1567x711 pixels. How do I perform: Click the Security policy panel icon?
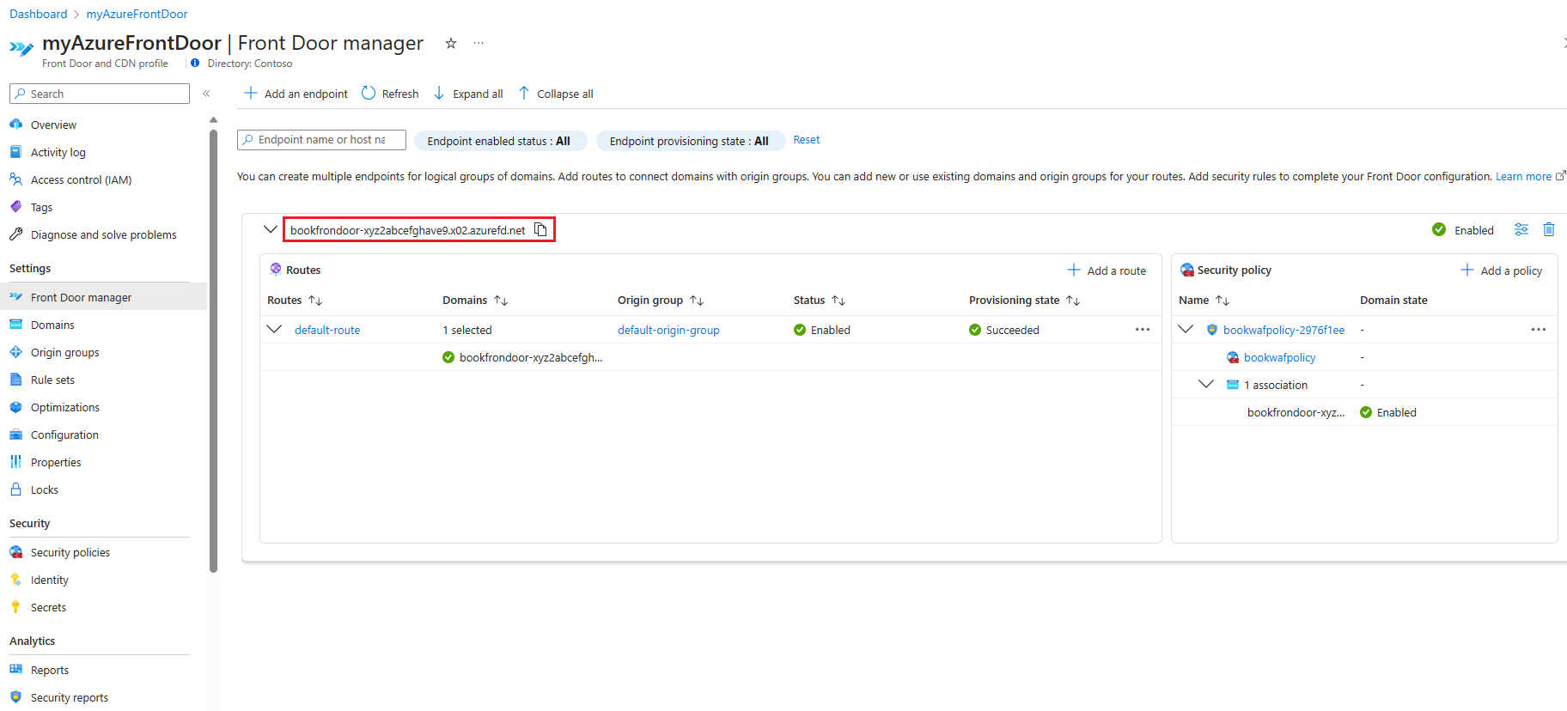[x=1187, y=270]
